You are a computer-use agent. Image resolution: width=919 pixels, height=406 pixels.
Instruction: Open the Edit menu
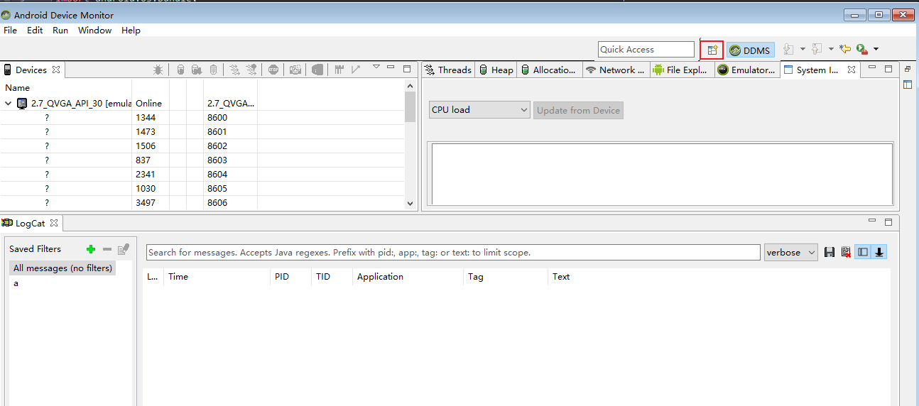click(35, 31)
